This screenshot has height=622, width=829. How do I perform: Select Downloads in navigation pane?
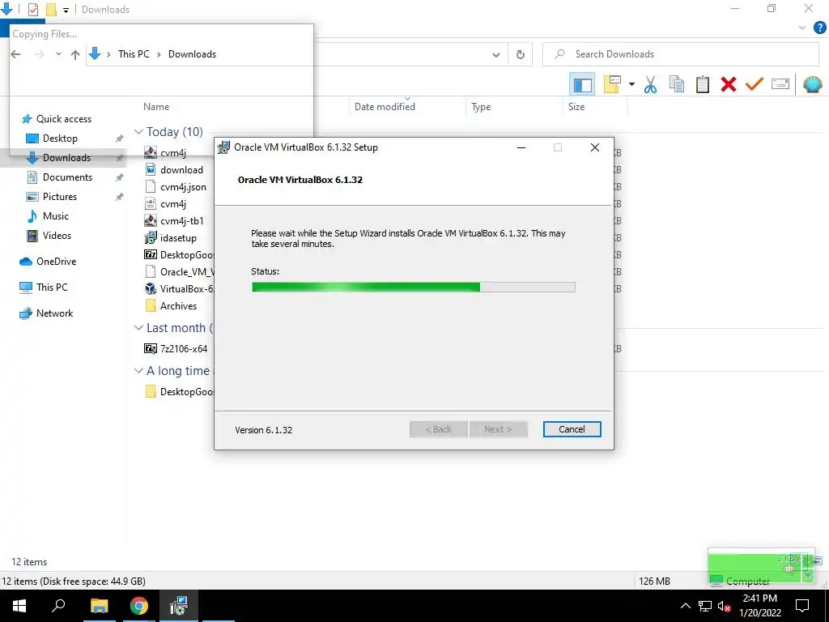coord(66,158)
